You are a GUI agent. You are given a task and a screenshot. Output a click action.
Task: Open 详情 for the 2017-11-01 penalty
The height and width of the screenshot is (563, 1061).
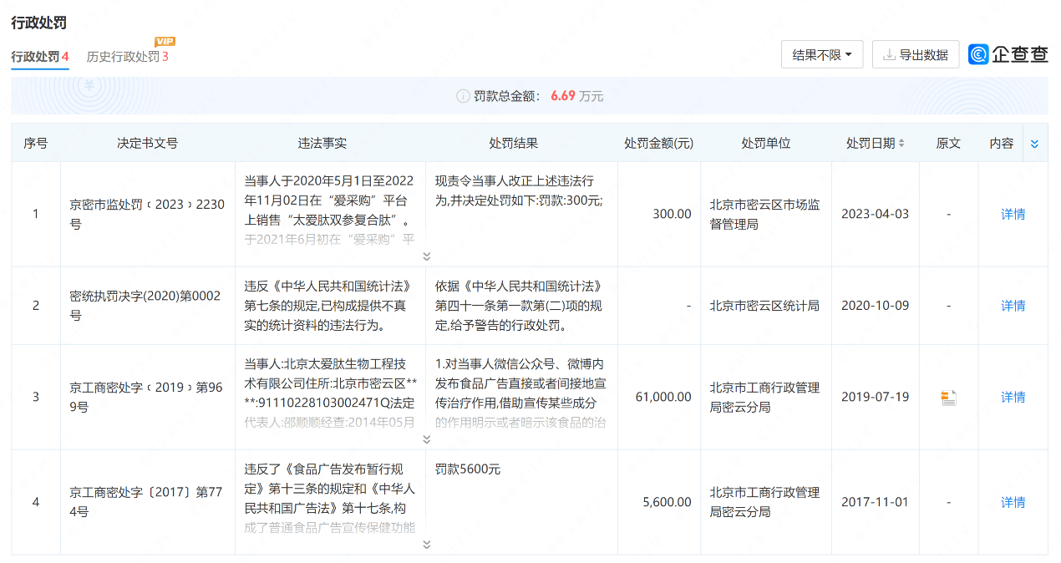point(1013,502)
